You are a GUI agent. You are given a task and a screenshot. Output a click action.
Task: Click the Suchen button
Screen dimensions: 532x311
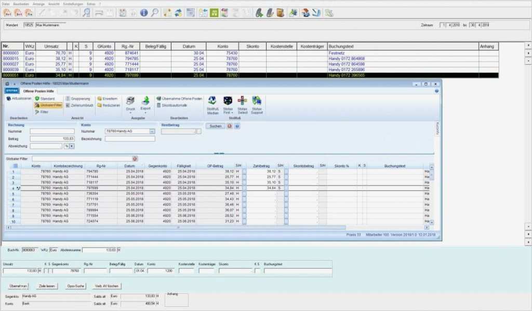pos(215,126)
